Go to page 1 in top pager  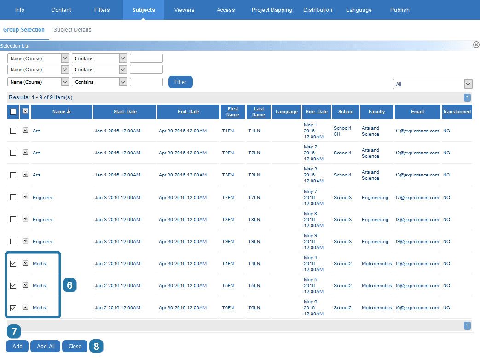tap(468, 97)
